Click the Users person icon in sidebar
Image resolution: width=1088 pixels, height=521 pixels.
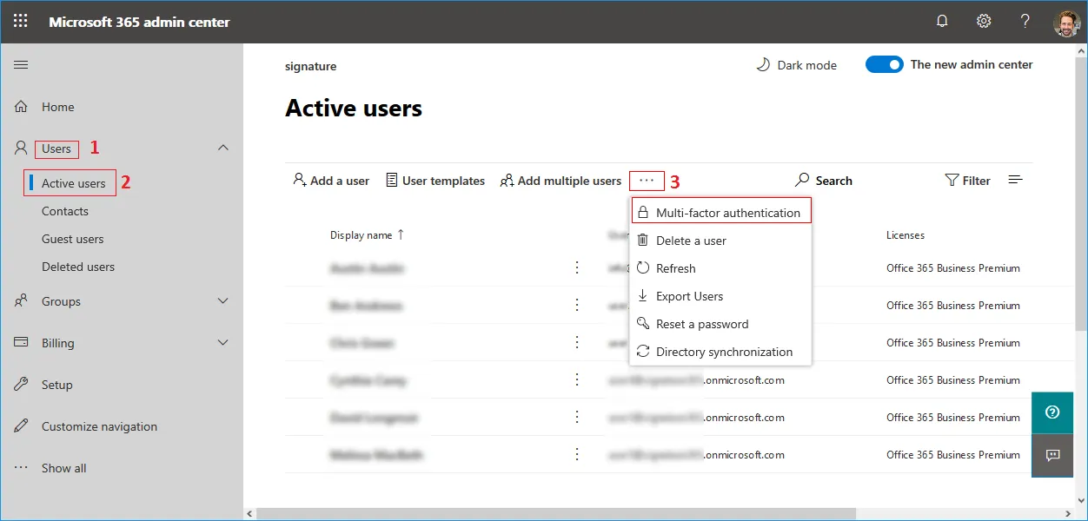coord(22,148)
